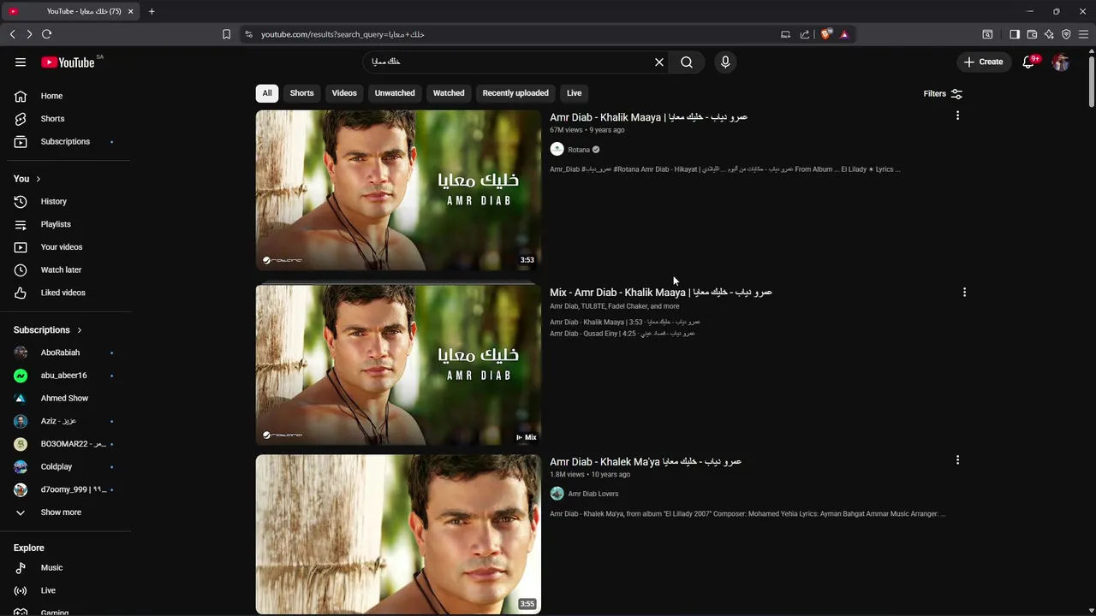Open more options for the Mix result
The height and width of the screenshot is (616, 1096).
coord(964,292)
